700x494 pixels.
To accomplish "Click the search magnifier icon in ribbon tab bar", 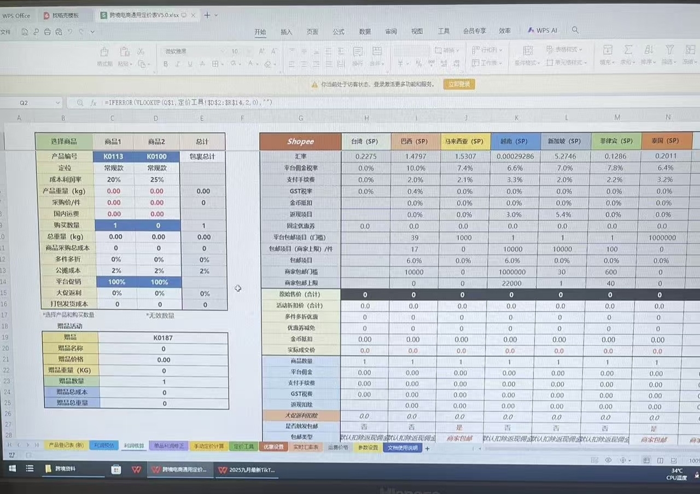I will (575, 31).
